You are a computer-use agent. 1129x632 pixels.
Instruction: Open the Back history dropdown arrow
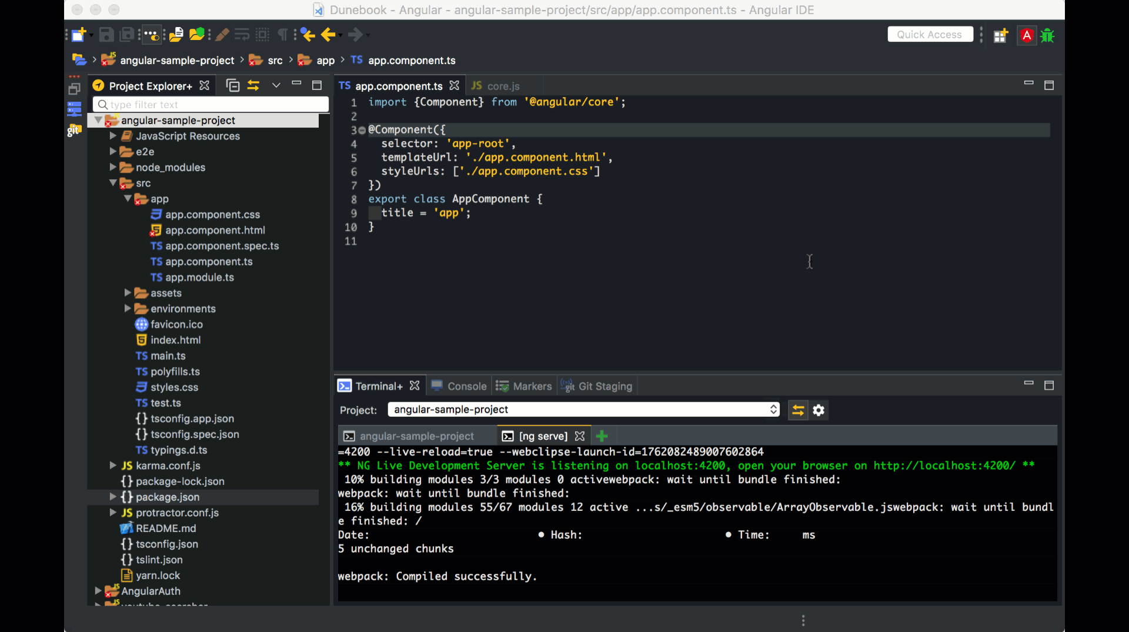click(x=340, y=35)
